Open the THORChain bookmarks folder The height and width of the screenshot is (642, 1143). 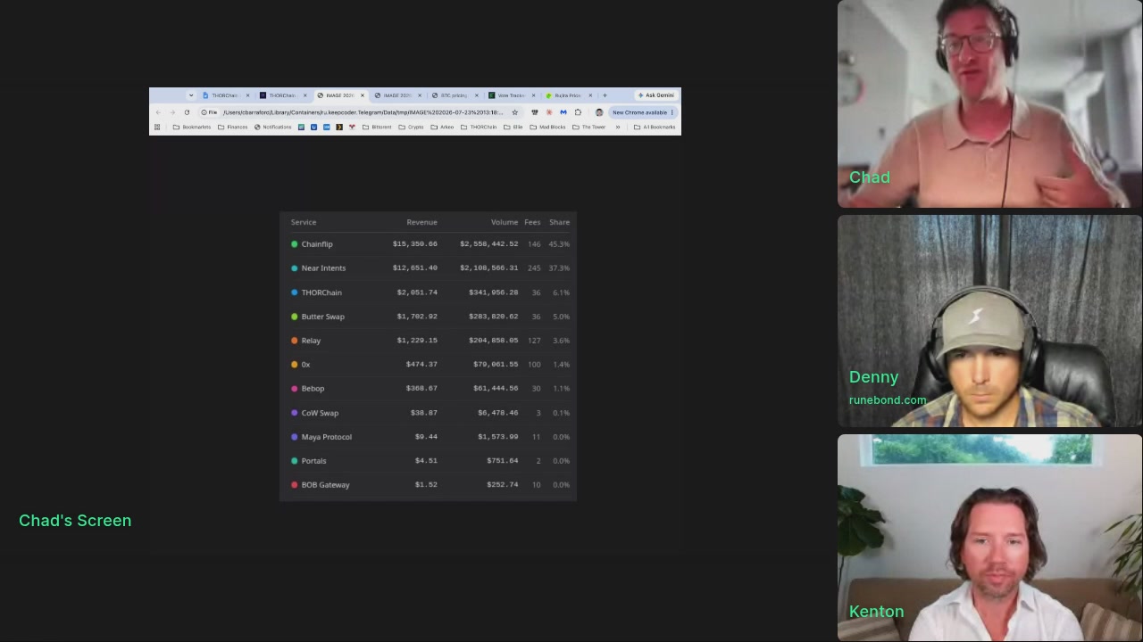[479, 128]
